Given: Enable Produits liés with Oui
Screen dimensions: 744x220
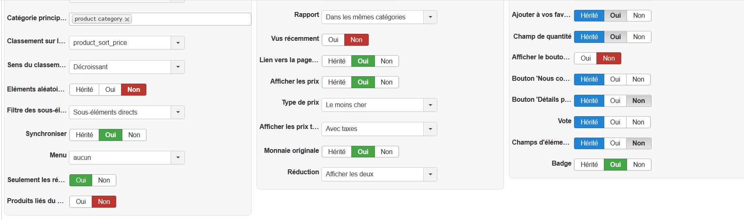Looking at the screenshot, I should (81, 202).
